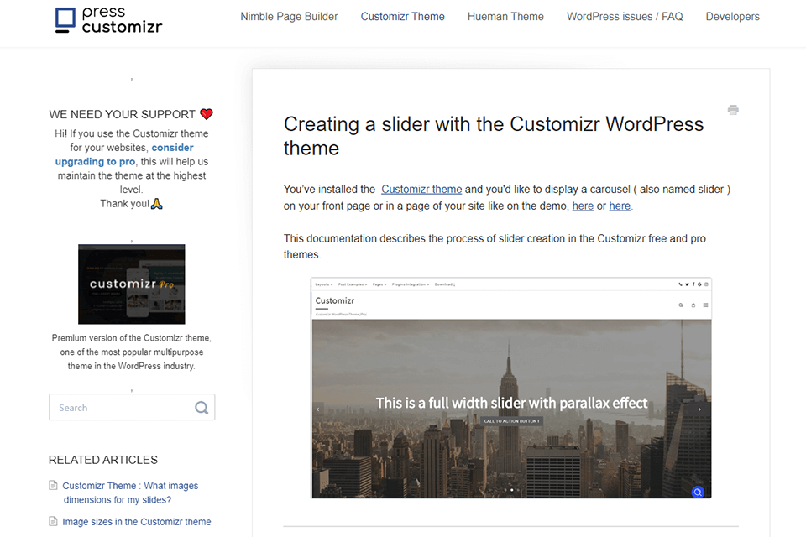Click the blue zoom icon on screenshot
806x537 pixels.
tap(698, 492)
